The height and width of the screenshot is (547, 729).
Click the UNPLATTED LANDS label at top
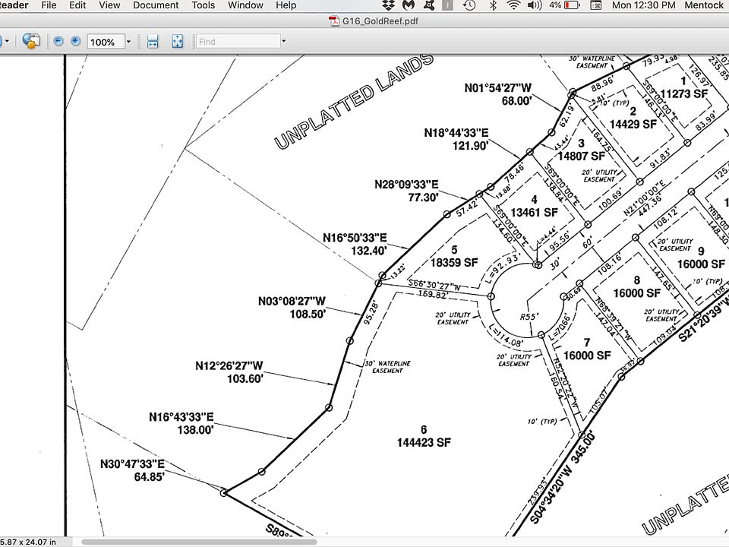pyautogui.click(x=355, y=100)
